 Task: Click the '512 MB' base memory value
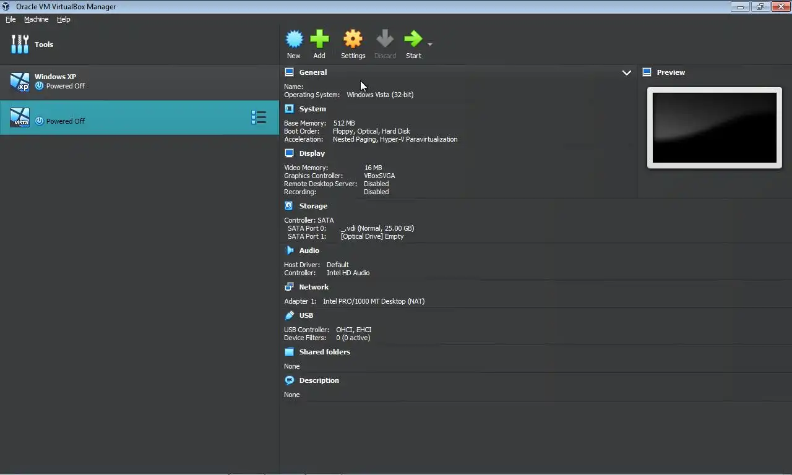click(x=344, y=123)
